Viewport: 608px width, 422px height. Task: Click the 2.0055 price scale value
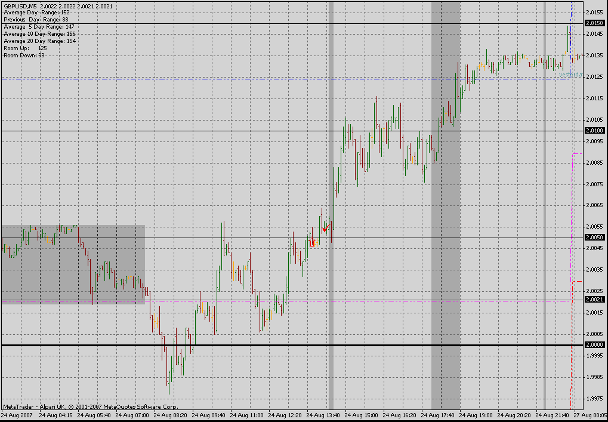[594, 227]
